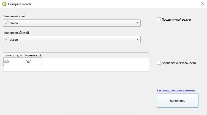Click the down arrow of Эталонный слой dropdown
Screen dimensions: 207x115
[137, 23]
